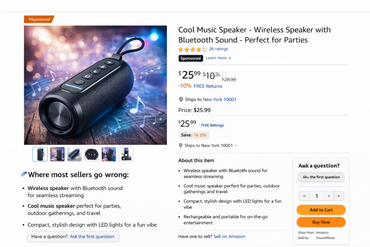Viewport: 370px width, 247px height.
Task: Click 'Add to Cart' button
Action: click(321, 210)
